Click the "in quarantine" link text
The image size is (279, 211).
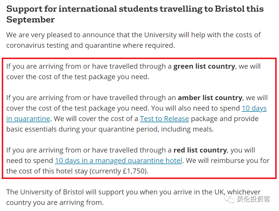[28, 119]
